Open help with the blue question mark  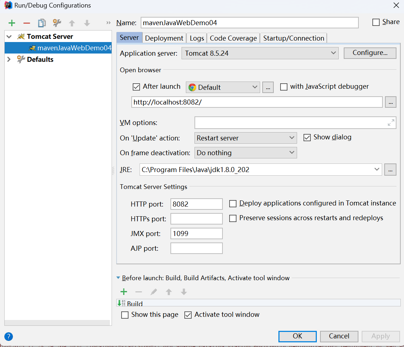point(9,337)
